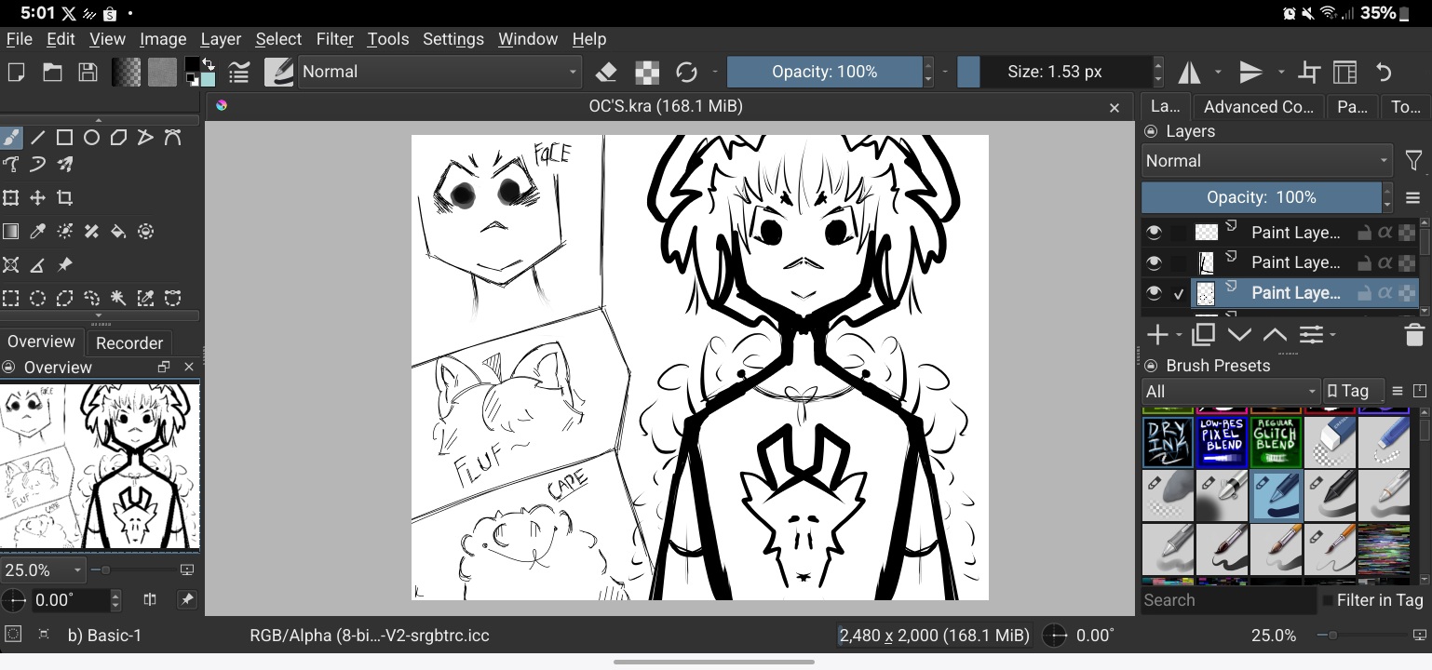Activate the Rectangular Selection tool
The image size is (1432, 670).
[11, 299]
